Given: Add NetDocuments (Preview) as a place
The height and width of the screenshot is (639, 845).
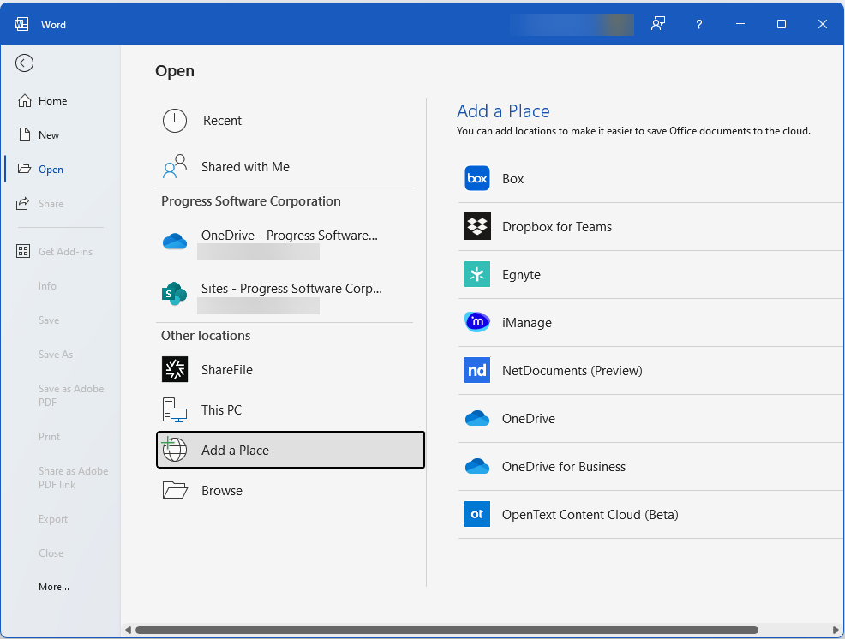Looking at the screenshot, I should pyautogui.click(x=650, y=370).
